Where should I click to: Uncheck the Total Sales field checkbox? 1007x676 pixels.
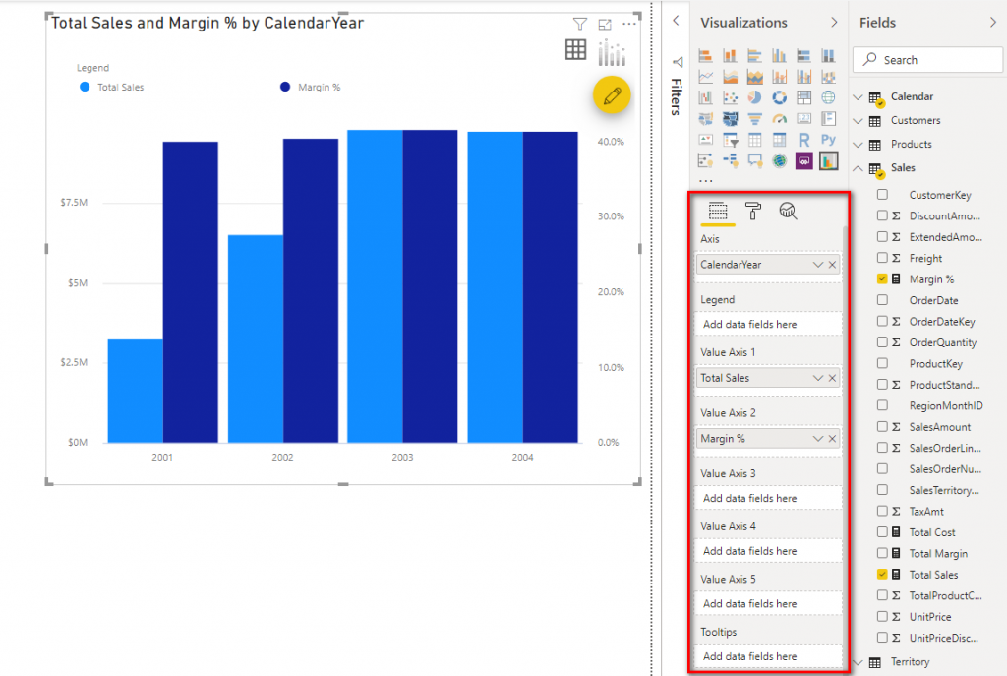click(x=882, y=575)
